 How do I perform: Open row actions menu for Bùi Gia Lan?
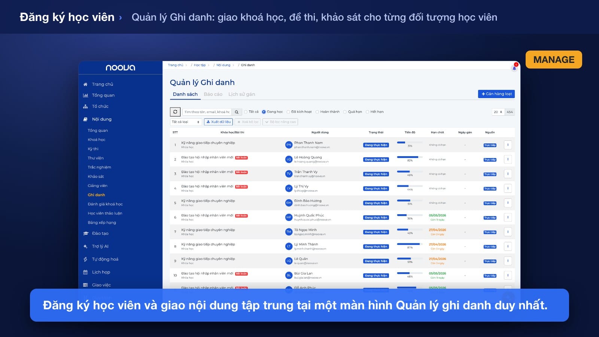coord(508,275)
